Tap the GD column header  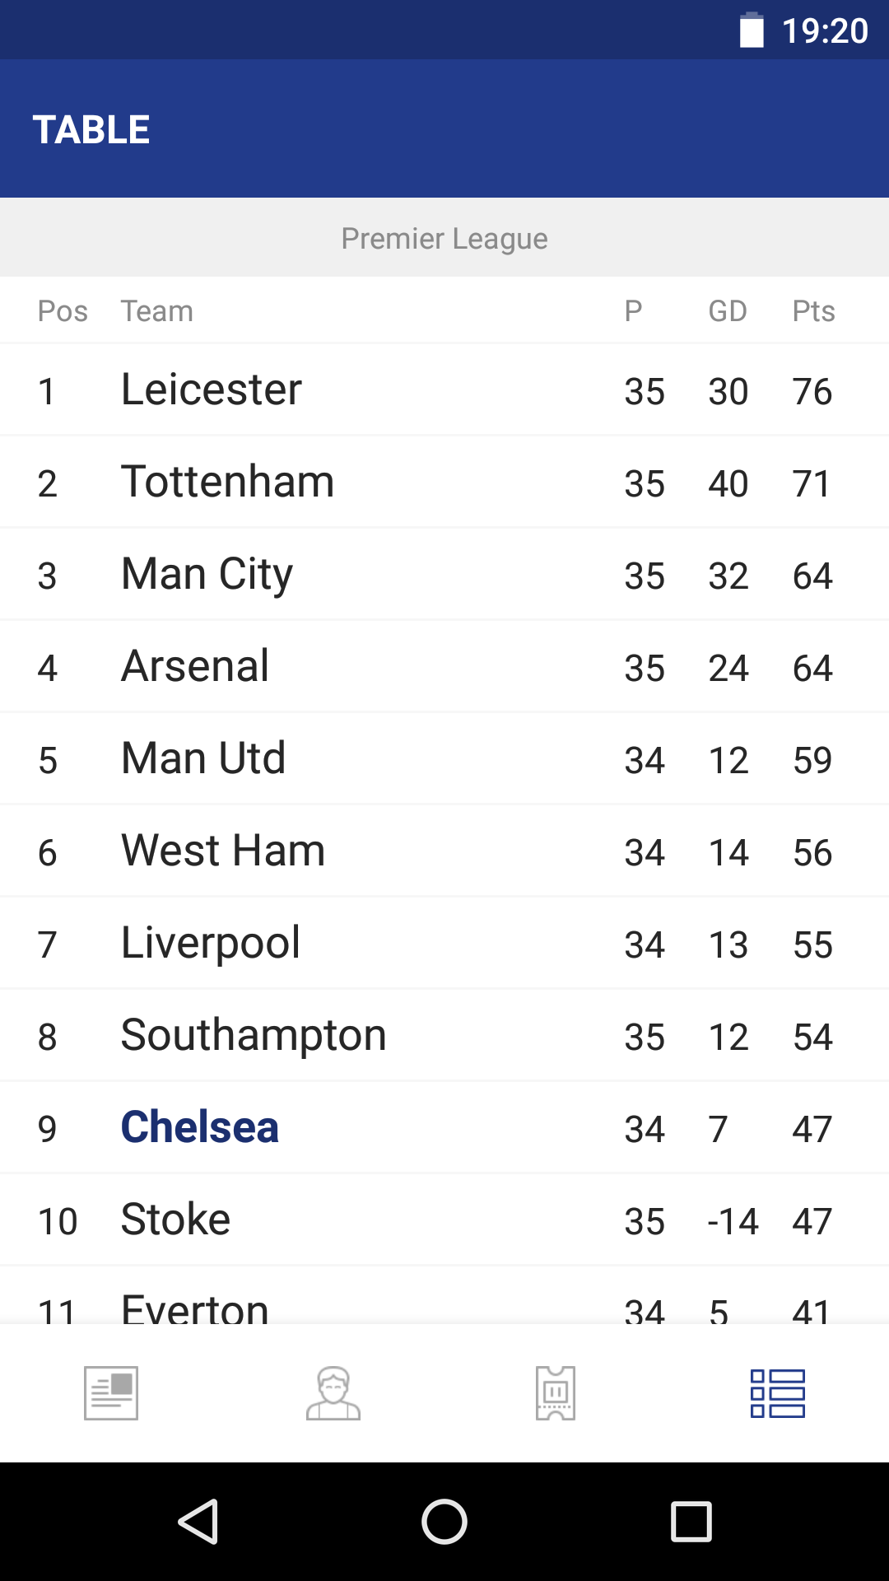tap(728, 311)
